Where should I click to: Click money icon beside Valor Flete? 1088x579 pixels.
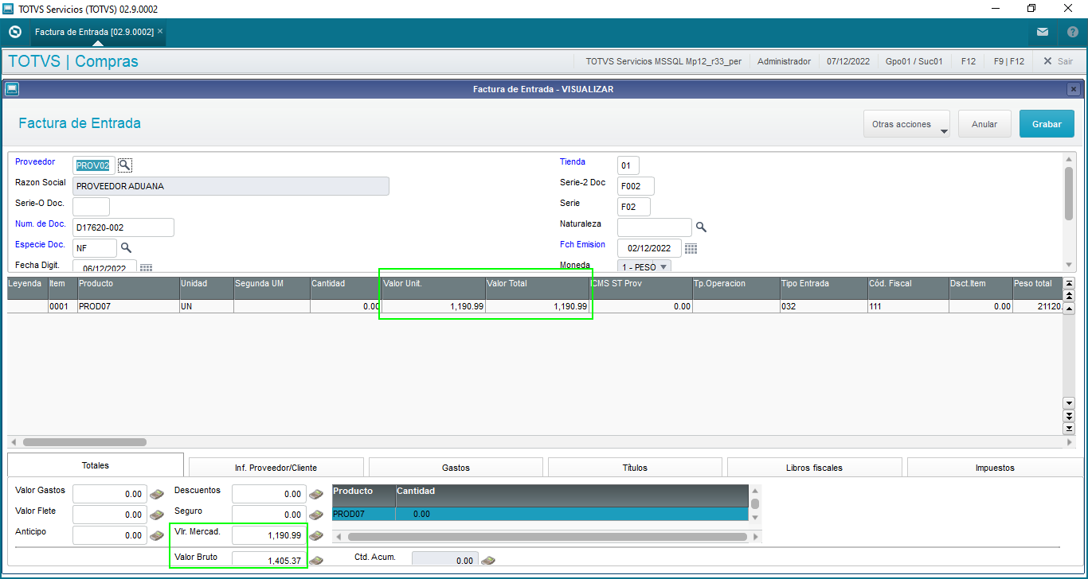coord(156,515)
